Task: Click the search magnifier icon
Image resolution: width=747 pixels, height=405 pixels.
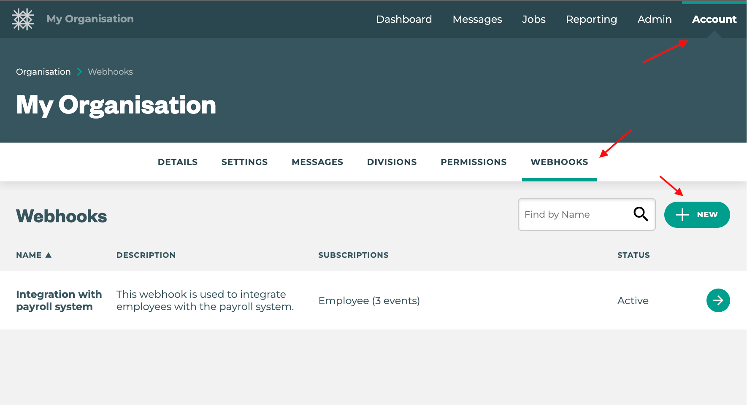Action: [x=641, y=214]
